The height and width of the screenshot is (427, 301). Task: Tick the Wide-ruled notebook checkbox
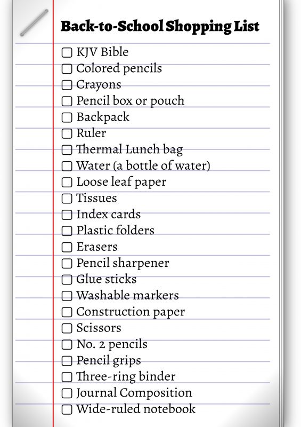coord(67,409)
